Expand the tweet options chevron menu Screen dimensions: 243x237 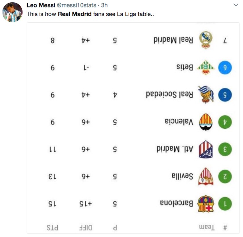coord(236,5)
